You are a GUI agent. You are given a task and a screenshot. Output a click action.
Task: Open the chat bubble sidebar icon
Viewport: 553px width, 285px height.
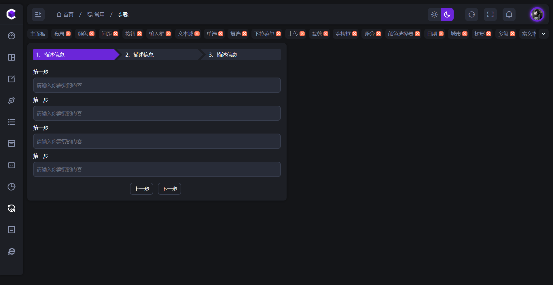click(x=12, y=165)
